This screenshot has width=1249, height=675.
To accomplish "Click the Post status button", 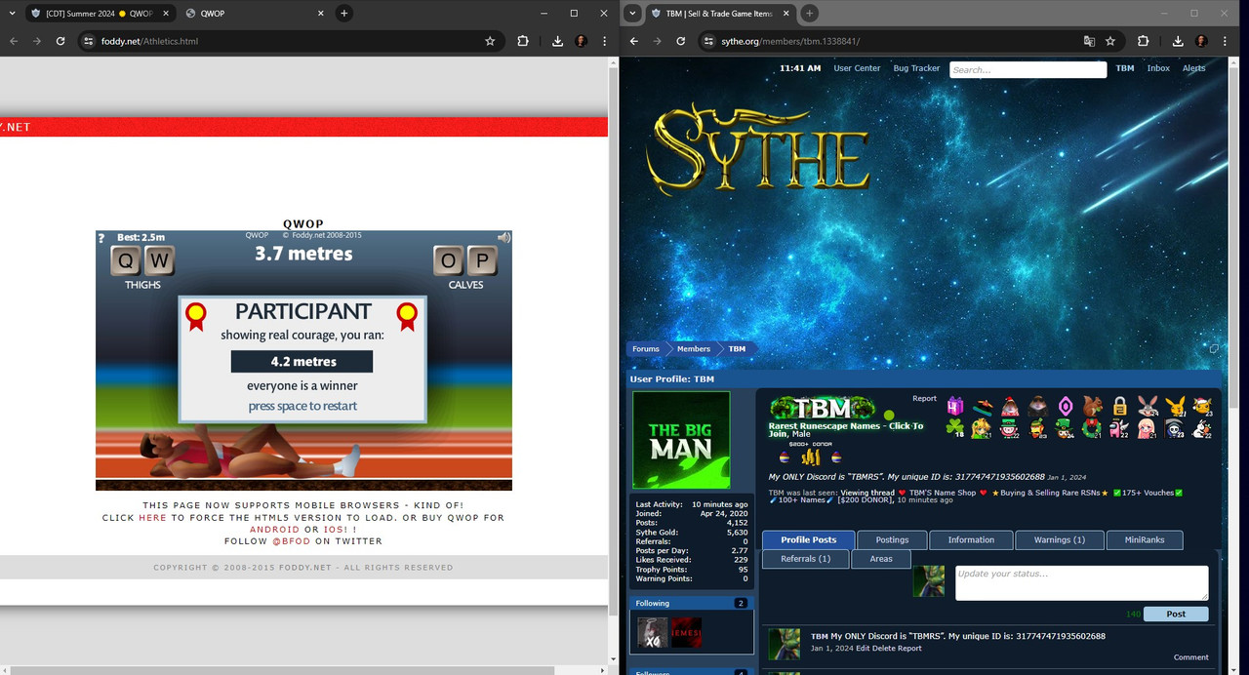I will (1176, 614).
